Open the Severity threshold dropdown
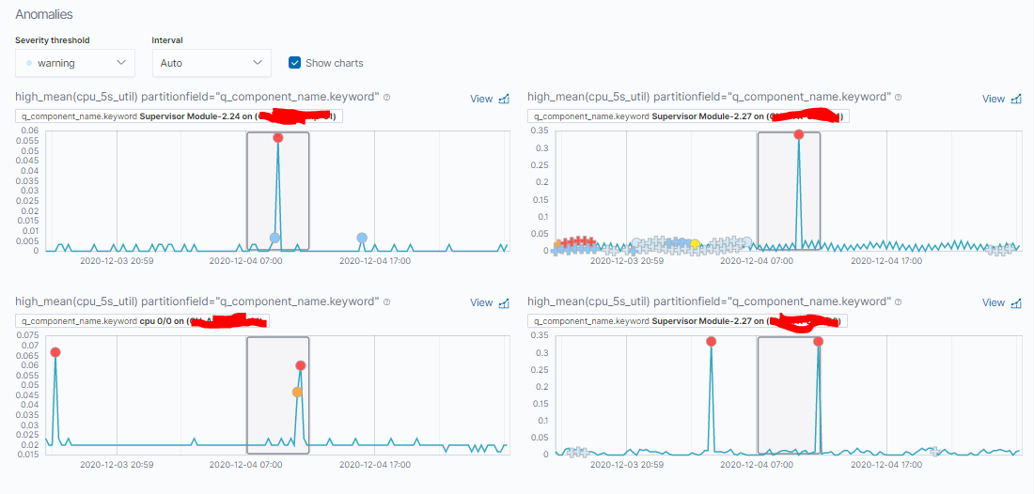This screenshot has height=494, width=1034. [x=75, y=63]
